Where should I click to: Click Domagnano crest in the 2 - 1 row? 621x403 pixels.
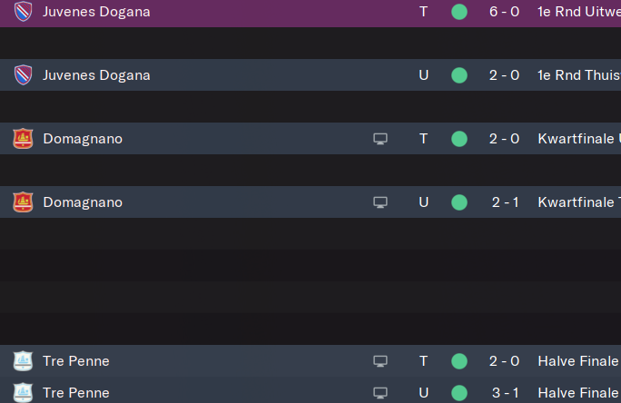click(x=23, y=202)
